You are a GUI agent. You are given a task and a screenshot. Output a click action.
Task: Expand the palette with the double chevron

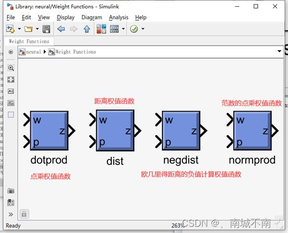(x=11, y=214)
